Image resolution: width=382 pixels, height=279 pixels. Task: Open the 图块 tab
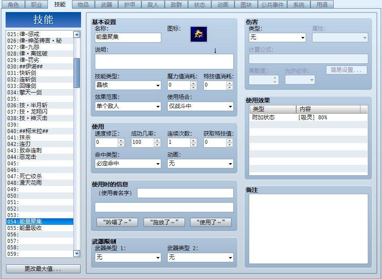246,5
